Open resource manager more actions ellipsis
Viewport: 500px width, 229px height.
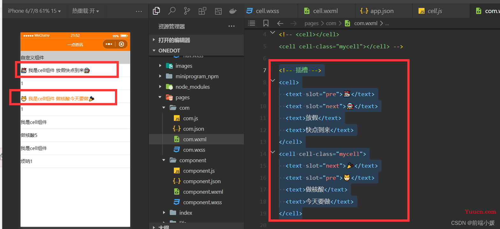[x=232, y=26]
